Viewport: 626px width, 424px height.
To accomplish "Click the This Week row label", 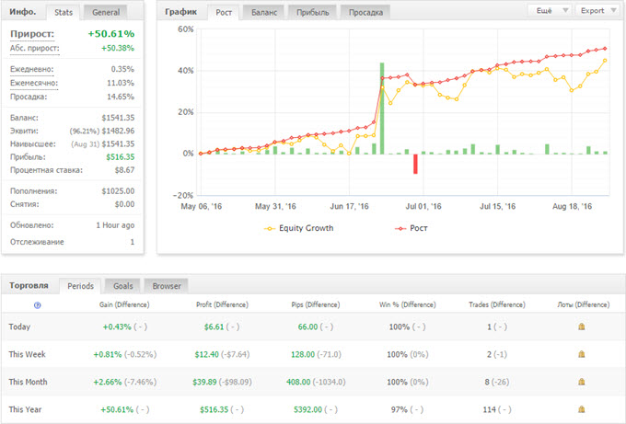I will click(x=27, y=354).
